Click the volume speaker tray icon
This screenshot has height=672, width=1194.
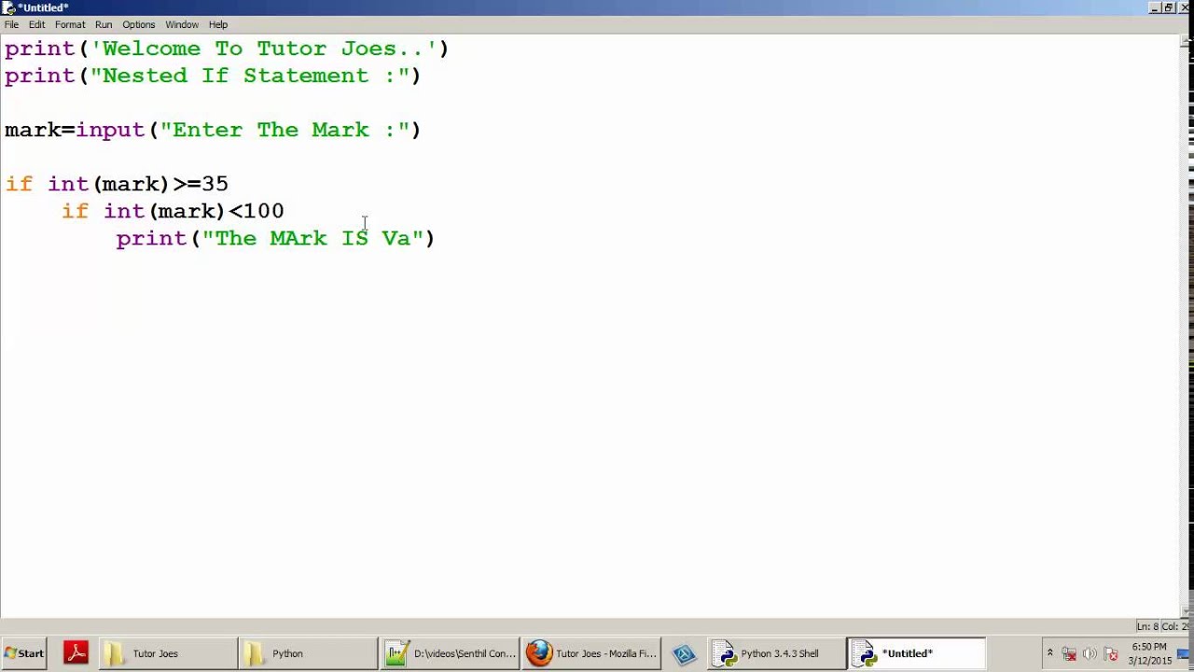pos(1090,653)
